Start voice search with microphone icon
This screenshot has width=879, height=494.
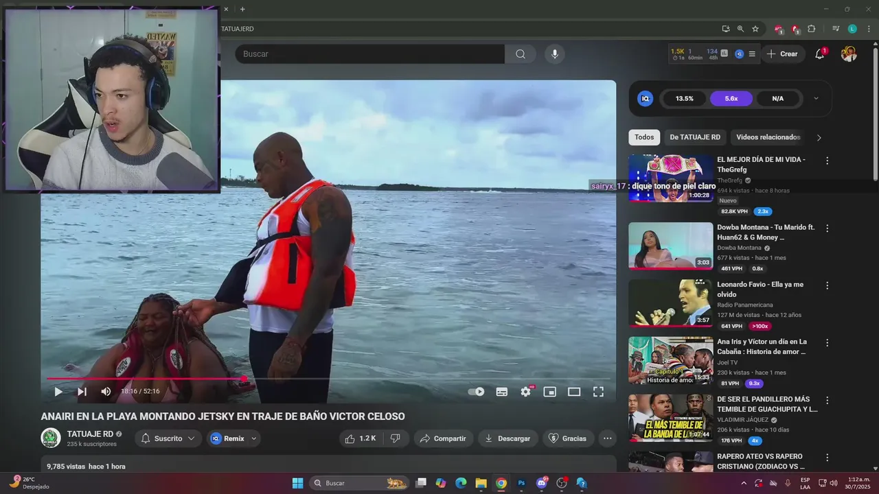point(555,54)
